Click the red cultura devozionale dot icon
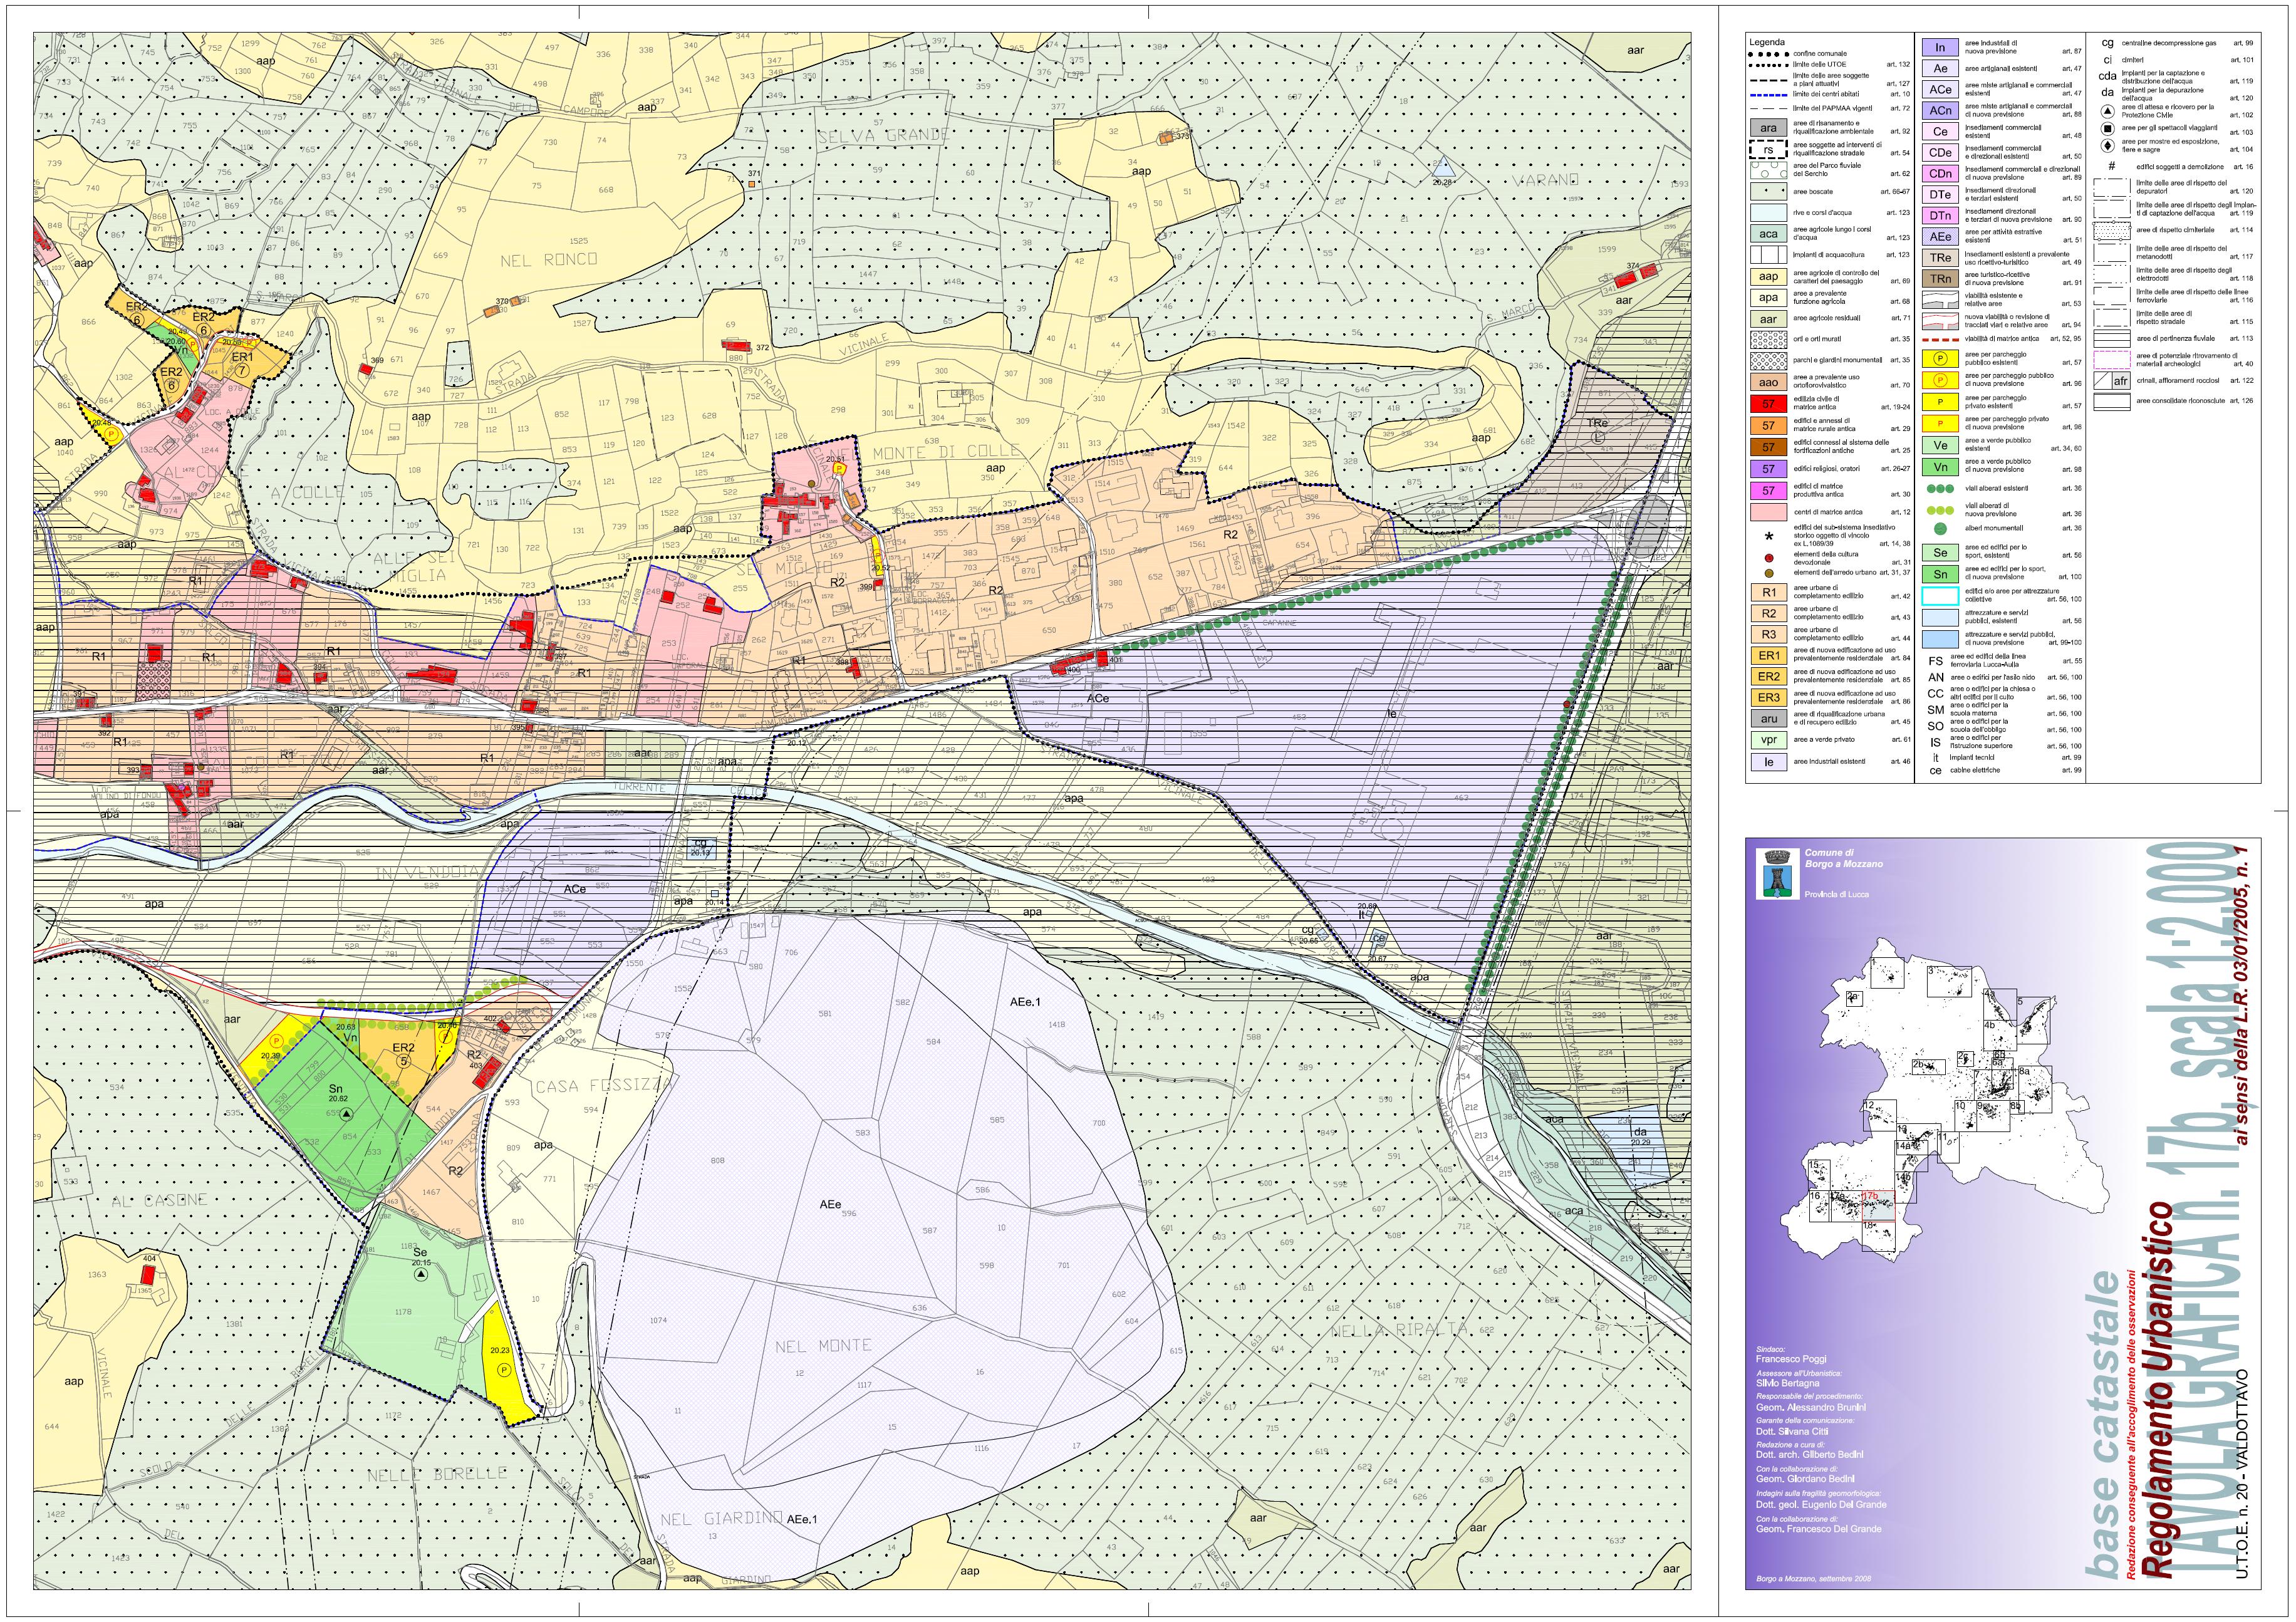This screenshot has width=2296, height=1622. [1769, 557]
